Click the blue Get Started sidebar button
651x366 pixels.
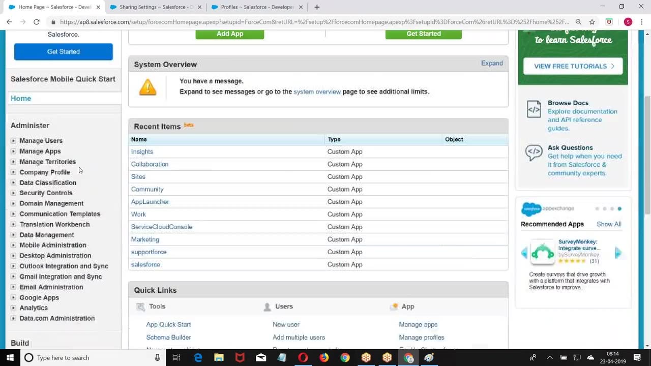(x=64, y=52)
